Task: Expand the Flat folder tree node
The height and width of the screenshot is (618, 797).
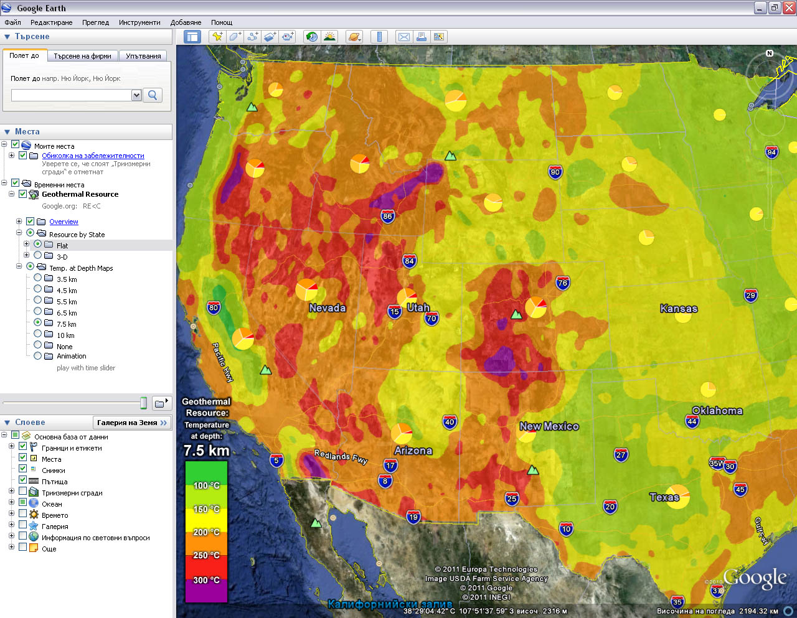Action: tap(27, 244)
